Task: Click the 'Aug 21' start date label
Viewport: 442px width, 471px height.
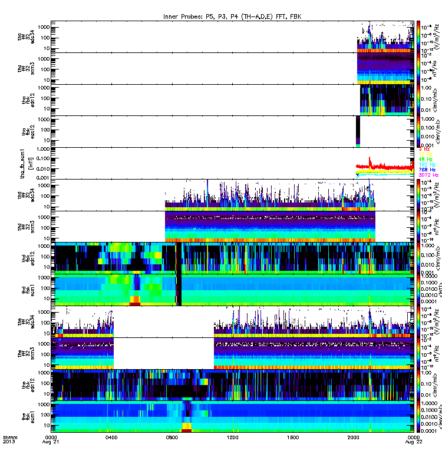Action: click(51, 442)
